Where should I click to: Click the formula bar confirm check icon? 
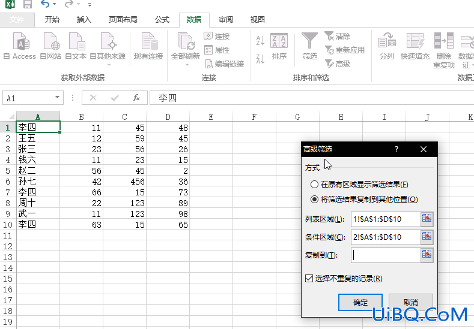click(x=115, y=98)
